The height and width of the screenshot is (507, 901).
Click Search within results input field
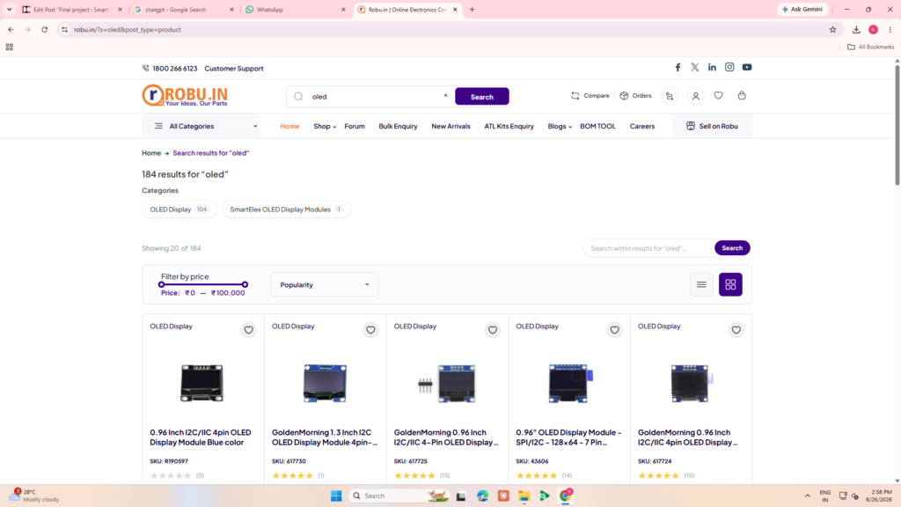click(x=649, y=247)
